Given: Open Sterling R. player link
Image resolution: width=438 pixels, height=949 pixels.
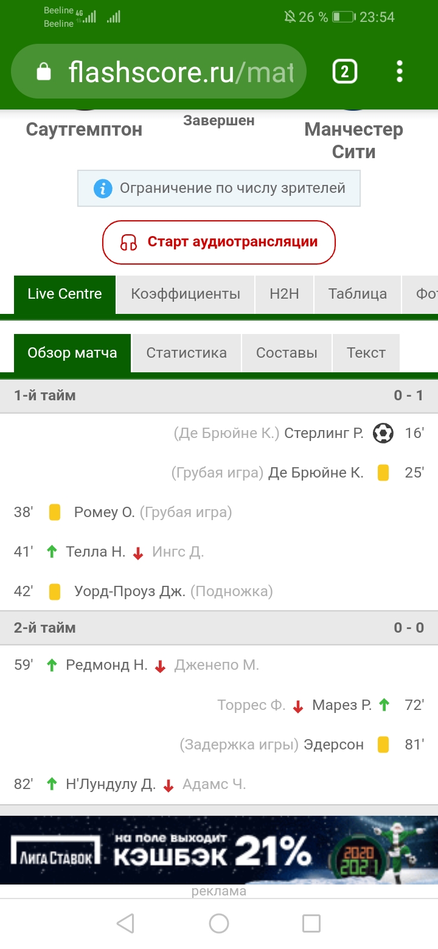Looking at the screenshot, I should pos(324,433).
